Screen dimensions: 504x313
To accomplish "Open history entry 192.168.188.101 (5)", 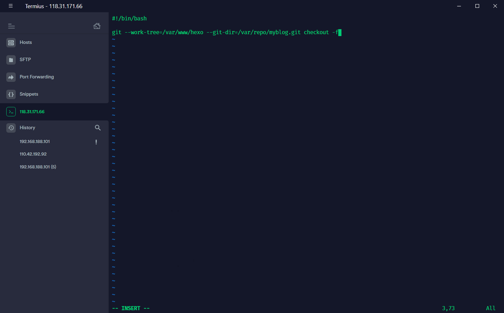I will point(38,167).
